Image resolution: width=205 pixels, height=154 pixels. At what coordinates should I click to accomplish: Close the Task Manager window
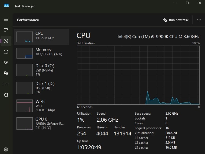200,3
